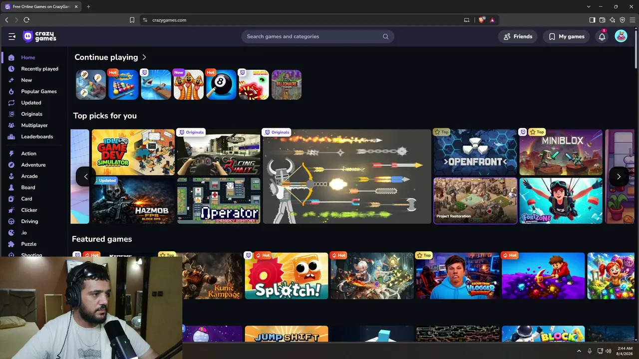Show previous Top picks with left arrow
Image resolution: width=639 pixels, height=359 pixels.
point(86,177)
